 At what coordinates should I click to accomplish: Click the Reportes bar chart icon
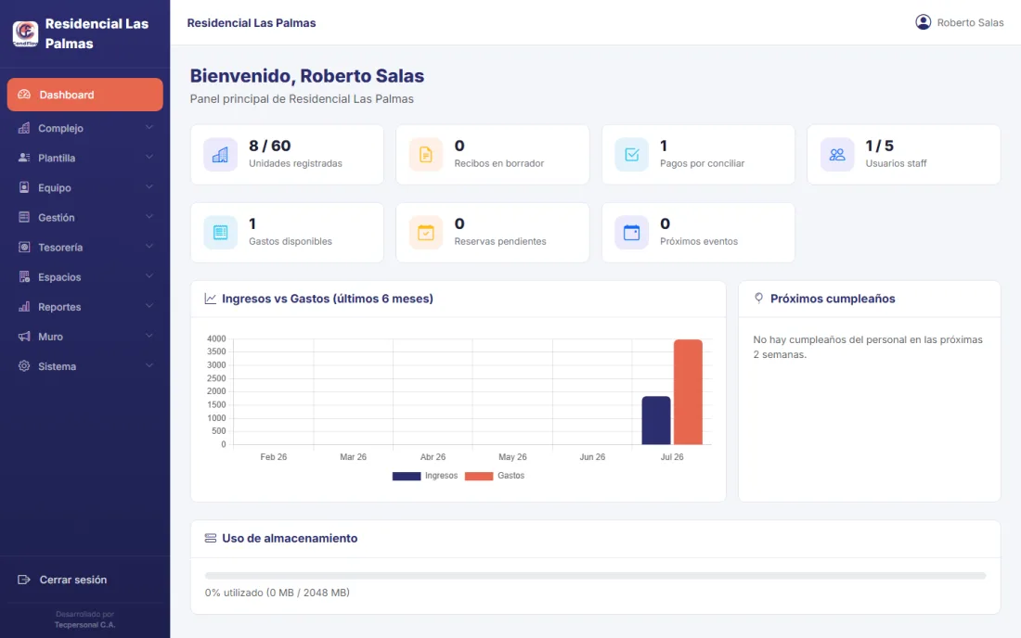(24, 306)
